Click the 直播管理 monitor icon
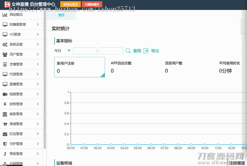The height and width of the screenshot is (166, 247). [x=5, y=84]
